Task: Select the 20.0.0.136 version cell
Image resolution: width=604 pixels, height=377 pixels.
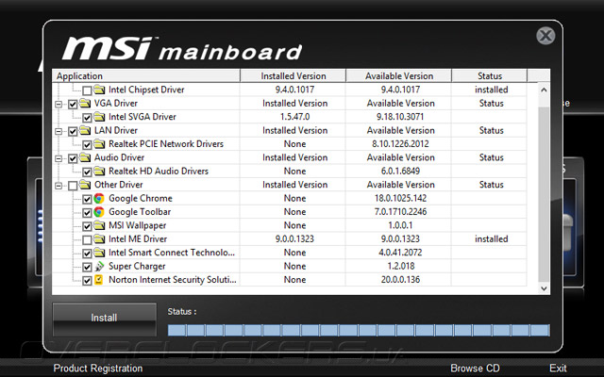Action: [x=400, y=280]
